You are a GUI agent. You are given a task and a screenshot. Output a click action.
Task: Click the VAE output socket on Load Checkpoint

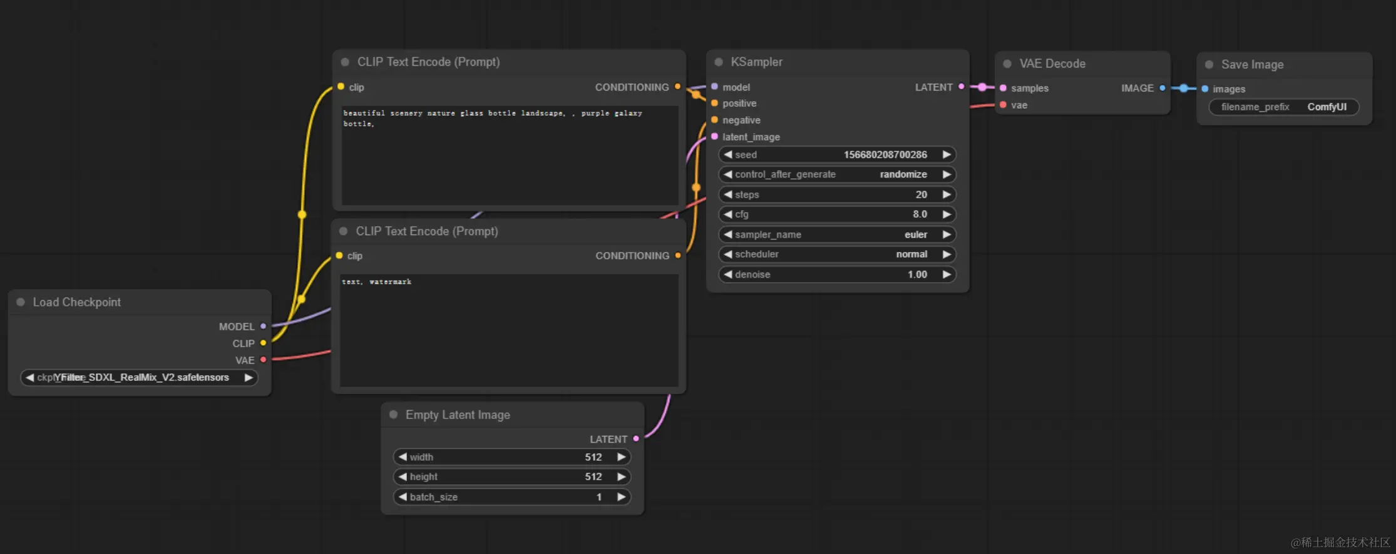[x=264, y=360]
